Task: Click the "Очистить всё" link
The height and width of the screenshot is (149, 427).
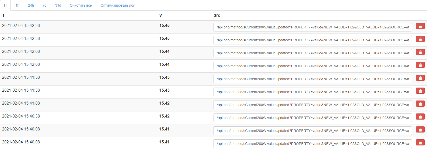Action: [x=81, y=5]
